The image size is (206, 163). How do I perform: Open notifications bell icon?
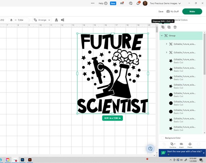(x=138, y=3)
